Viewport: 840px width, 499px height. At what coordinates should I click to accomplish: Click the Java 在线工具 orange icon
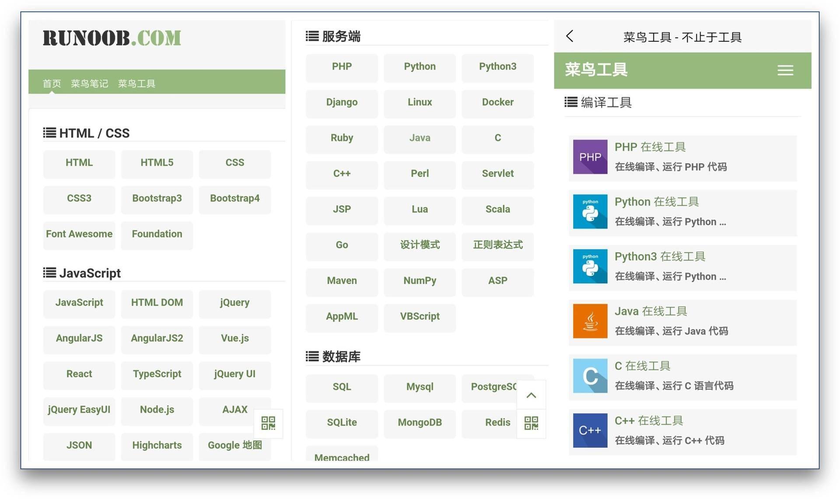click(x=590, y=321)
